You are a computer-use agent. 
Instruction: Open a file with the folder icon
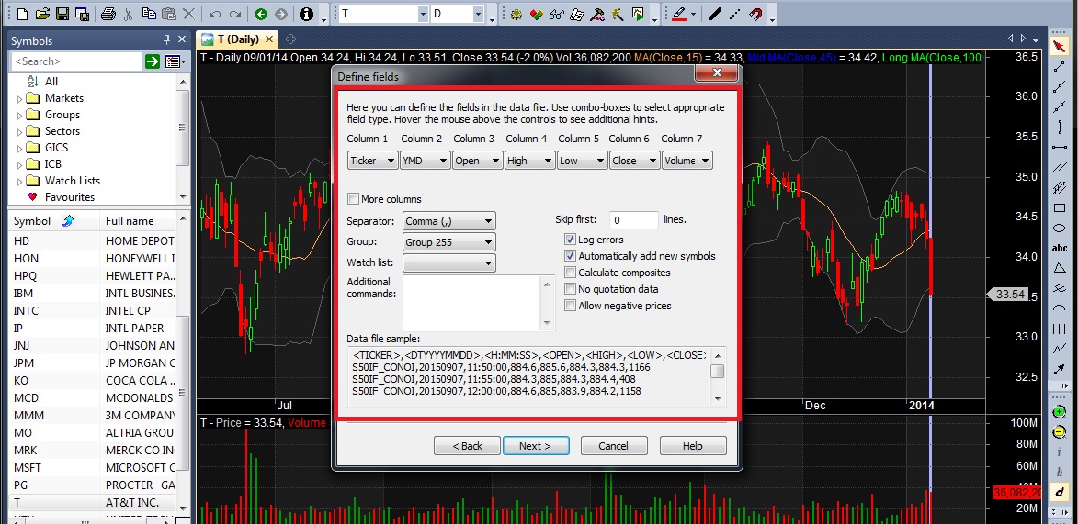(42, 14)
